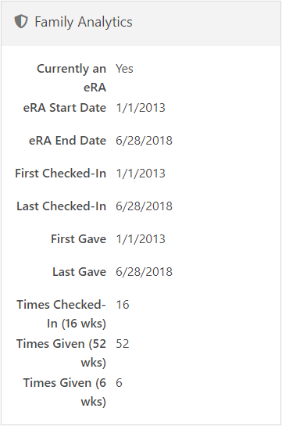Screen dimensions: 282x426
Task: Select the Last Checked-In date value
Action: tap(144, 206)
